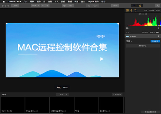Toggle the presets panel filmstrip icon
Image resolution: width=161 pixels, height=114 pixels.
[x=133, y=6]
